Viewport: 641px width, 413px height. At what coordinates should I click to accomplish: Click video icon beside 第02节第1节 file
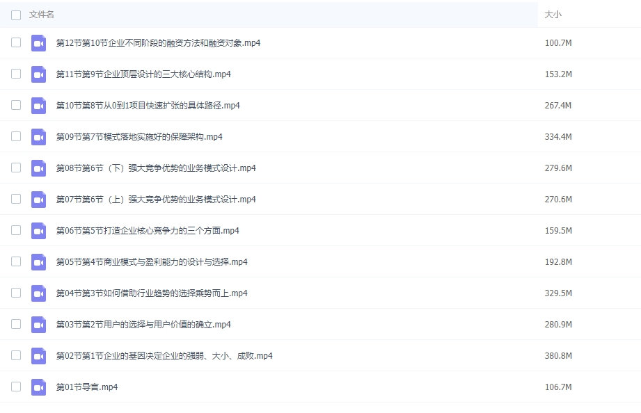(38, 356)
